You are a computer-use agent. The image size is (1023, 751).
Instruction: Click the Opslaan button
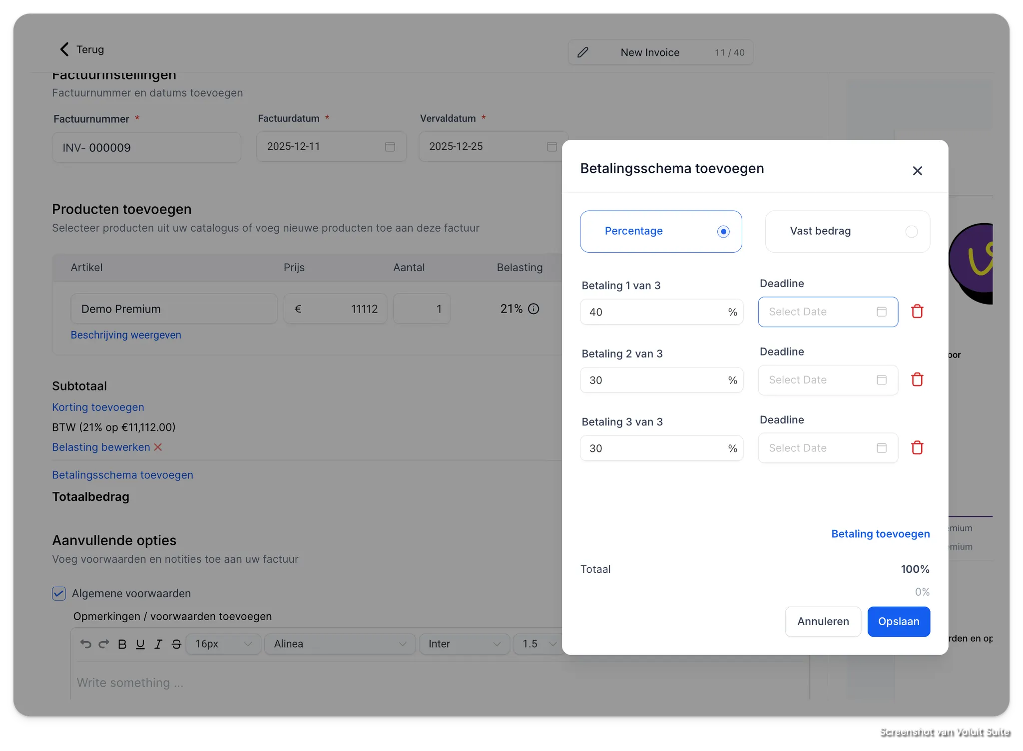898,622
